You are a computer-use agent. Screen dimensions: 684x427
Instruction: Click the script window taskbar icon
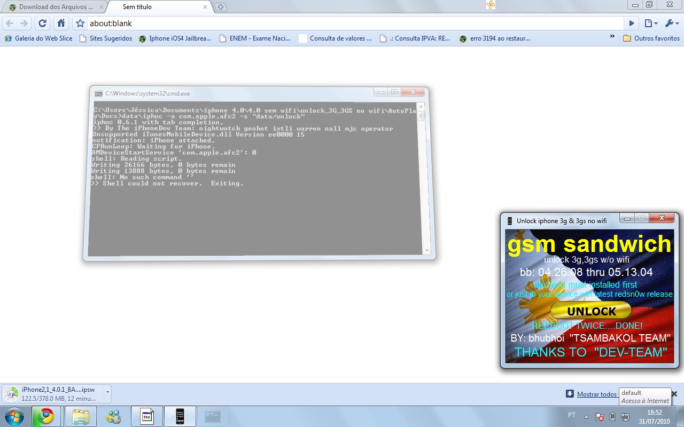pyautogui.click(x=147, y=416)
